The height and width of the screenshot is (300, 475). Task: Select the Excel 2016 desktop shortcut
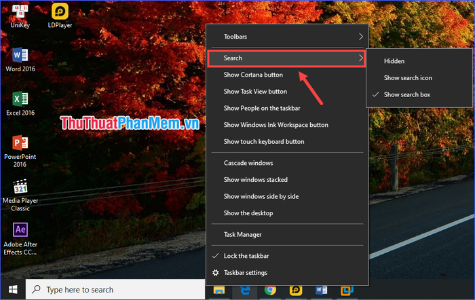click(x=20, y=104)
